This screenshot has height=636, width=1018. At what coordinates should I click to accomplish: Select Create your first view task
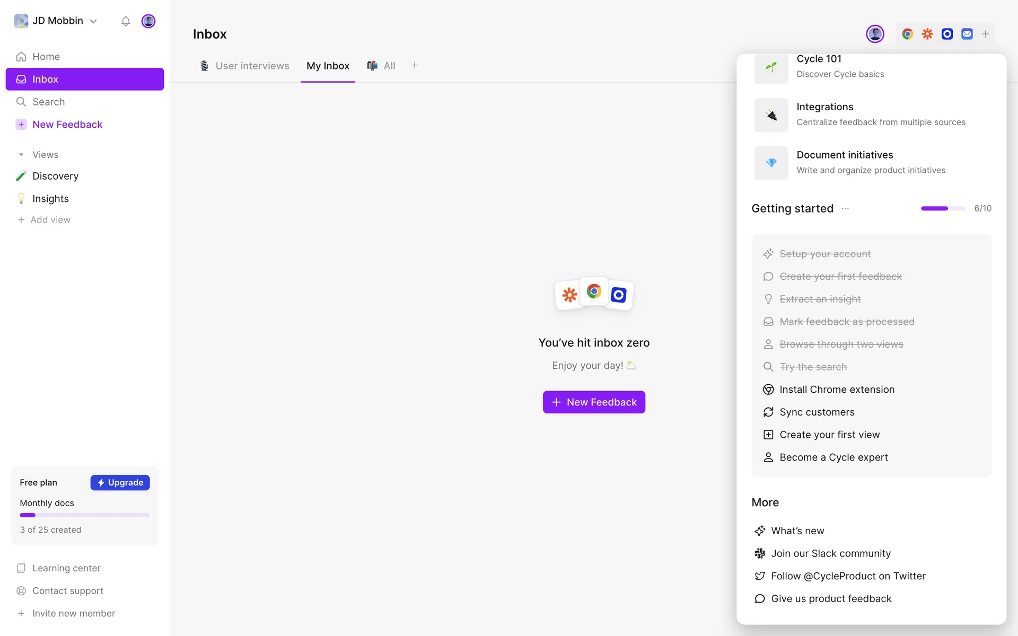(x=829, y=435)
